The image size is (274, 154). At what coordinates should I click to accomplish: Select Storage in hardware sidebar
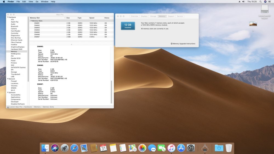[14, 72]
